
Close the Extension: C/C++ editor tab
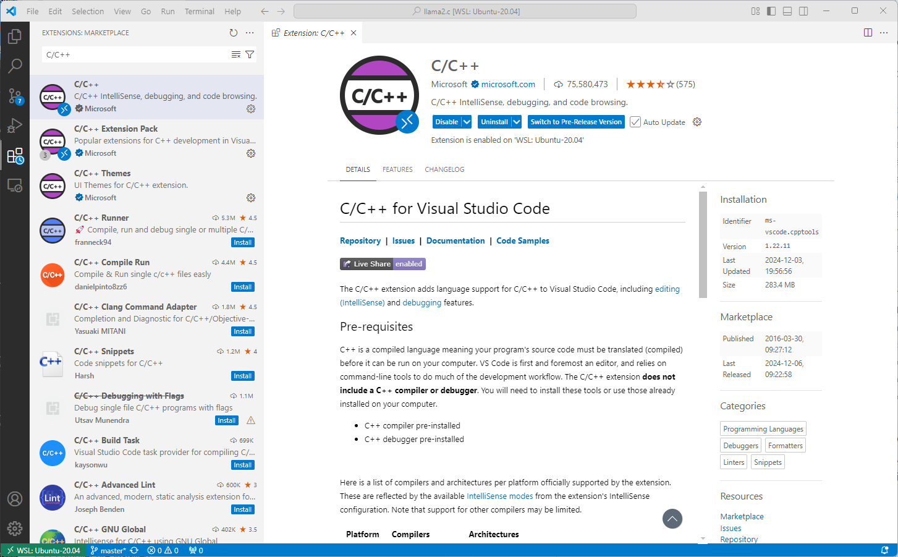[354, 33]
